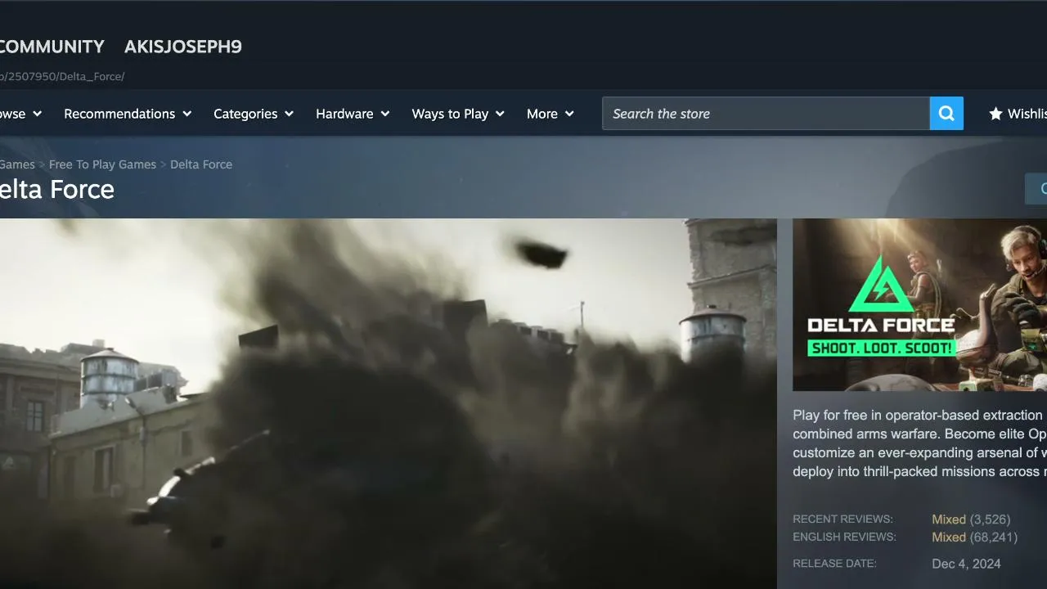Viewport: 1047px width, 589px height.
Task: Follow the Delta Force breadcrumb link
Action: pyautogui.click(x=201, y=164)
